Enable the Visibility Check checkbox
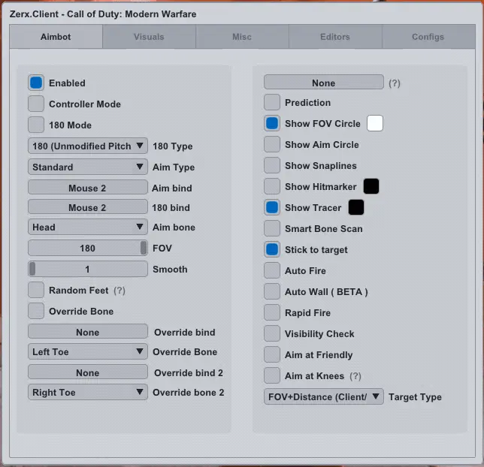The height and width of the screenshot is (467, 484). [272, 333]
